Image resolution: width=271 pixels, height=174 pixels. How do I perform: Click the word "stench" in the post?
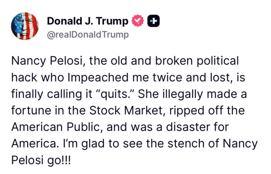click(x=179, y=144)
